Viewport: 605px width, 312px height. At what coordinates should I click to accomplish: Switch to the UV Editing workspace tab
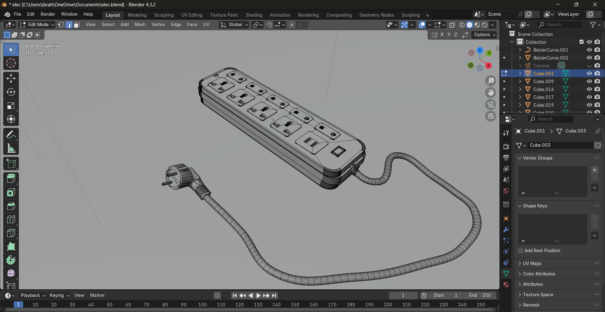[x=192, y=15]
